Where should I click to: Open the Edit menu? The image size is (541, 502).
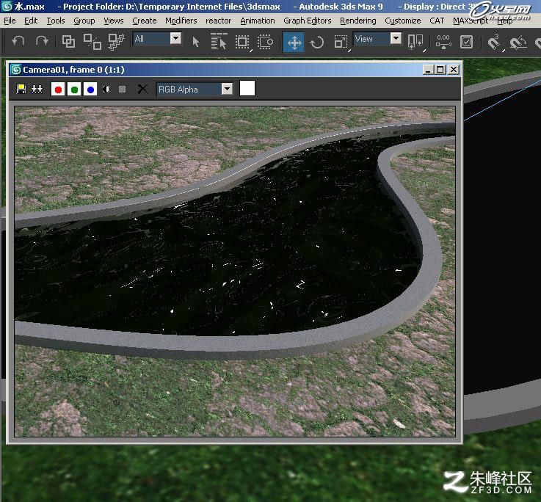click(x=31, y=21)
